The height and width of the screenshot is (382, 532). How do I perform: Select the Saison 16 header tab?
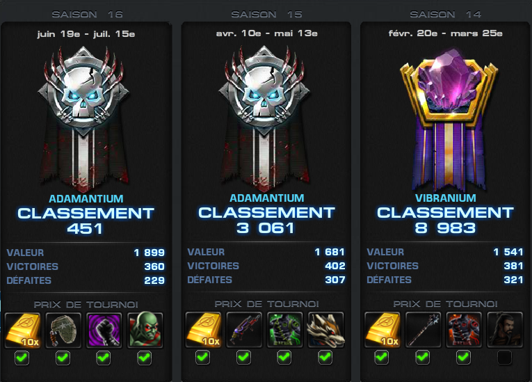coord(87,14)
